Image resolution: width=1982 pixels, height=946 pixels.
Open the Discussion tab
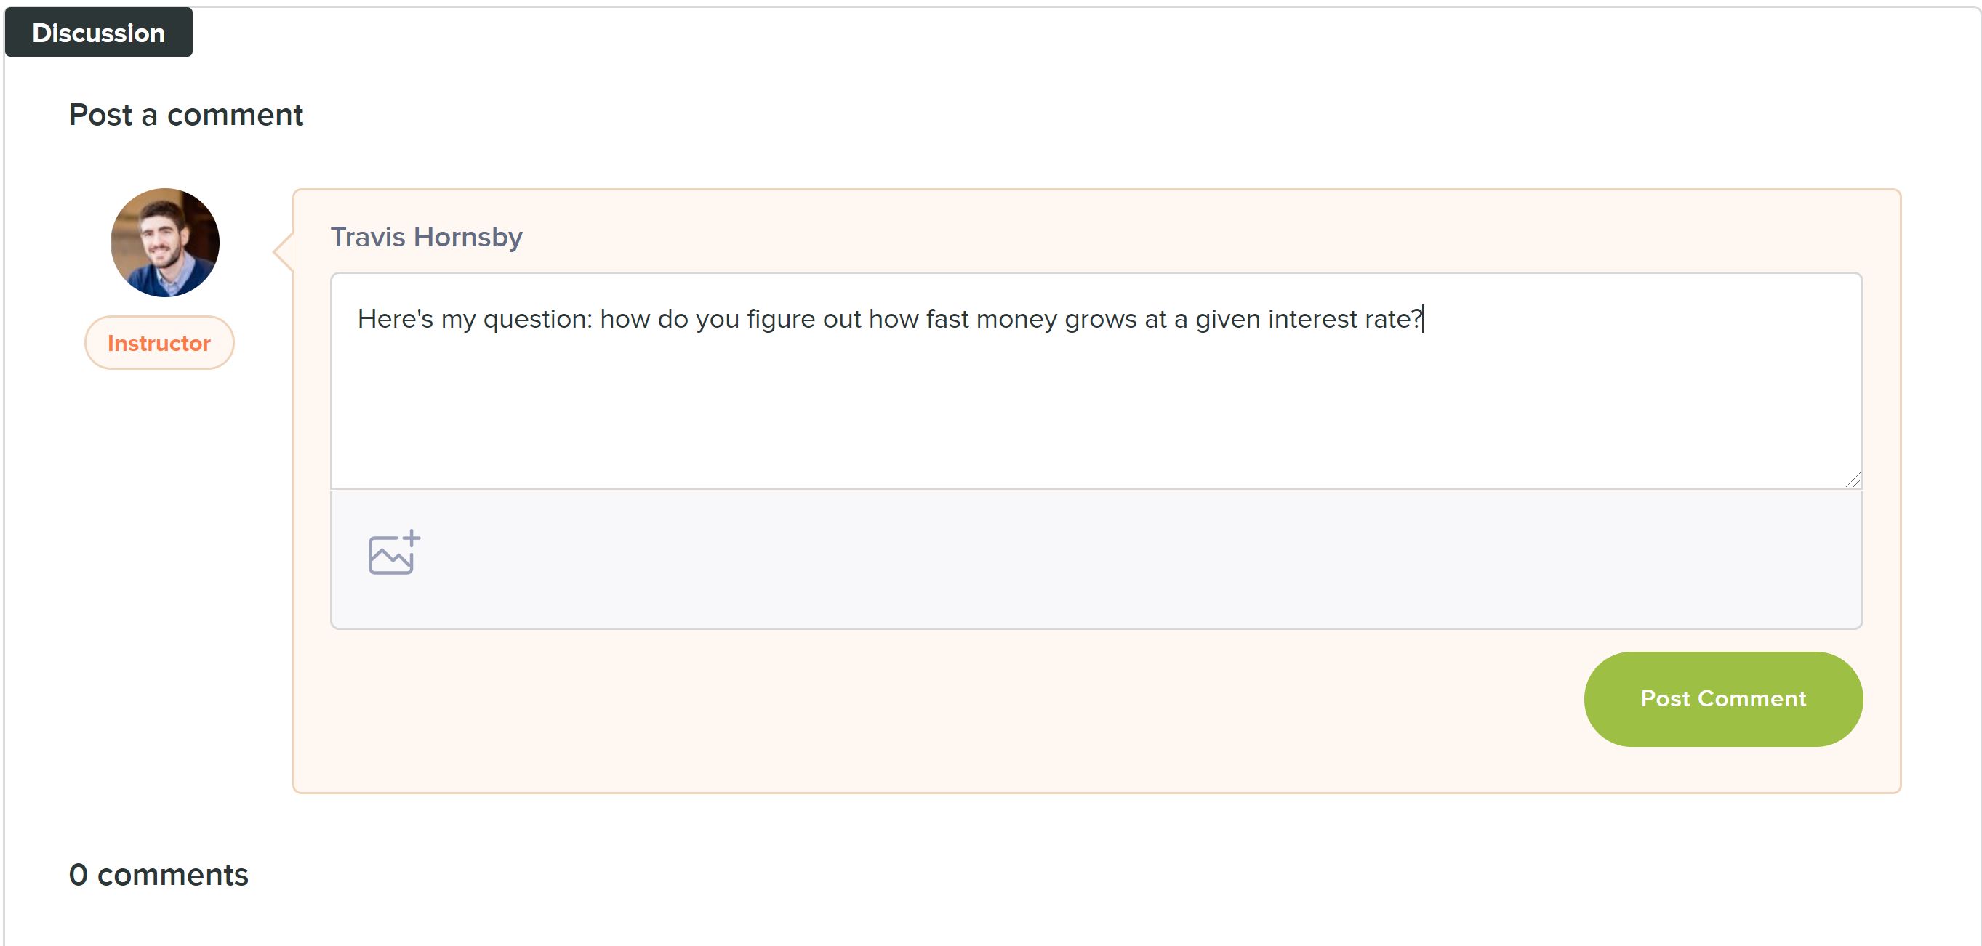coord(98,32)
